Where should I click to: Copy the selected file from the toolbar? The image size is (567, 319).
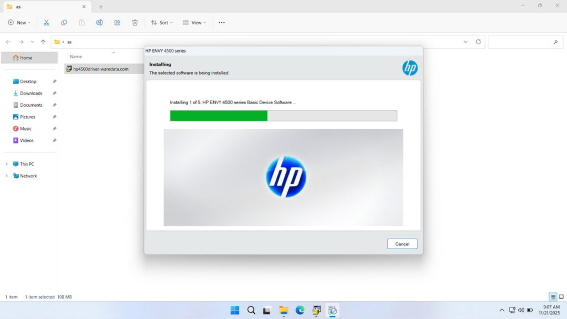(x=64, y=22)
